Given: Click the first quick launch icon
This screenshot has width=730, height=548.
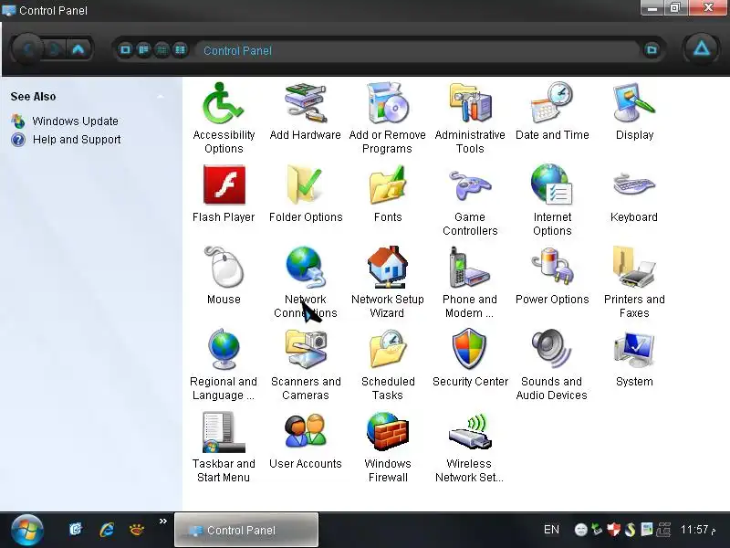Looking at the screenshot, I should click(76, 530).
